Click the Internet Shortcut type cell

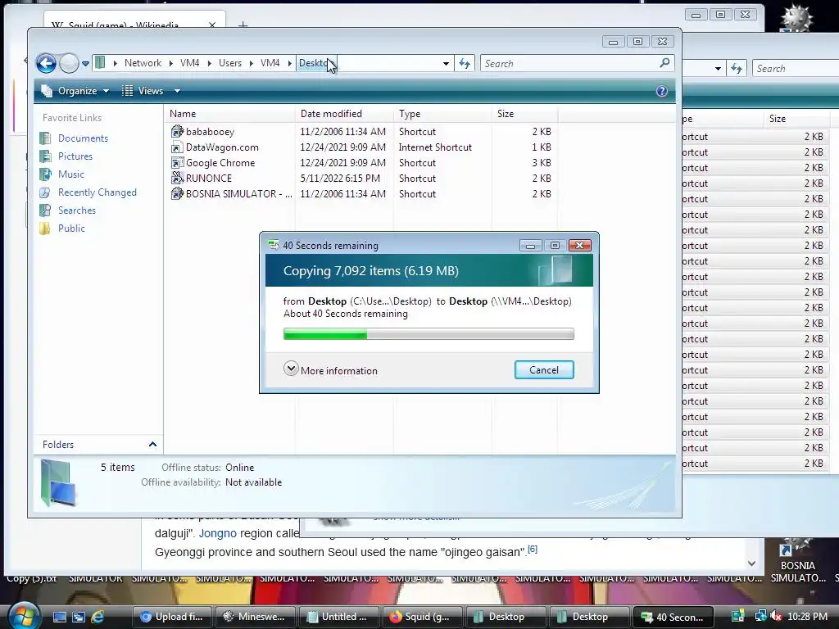tap(435, 147)
